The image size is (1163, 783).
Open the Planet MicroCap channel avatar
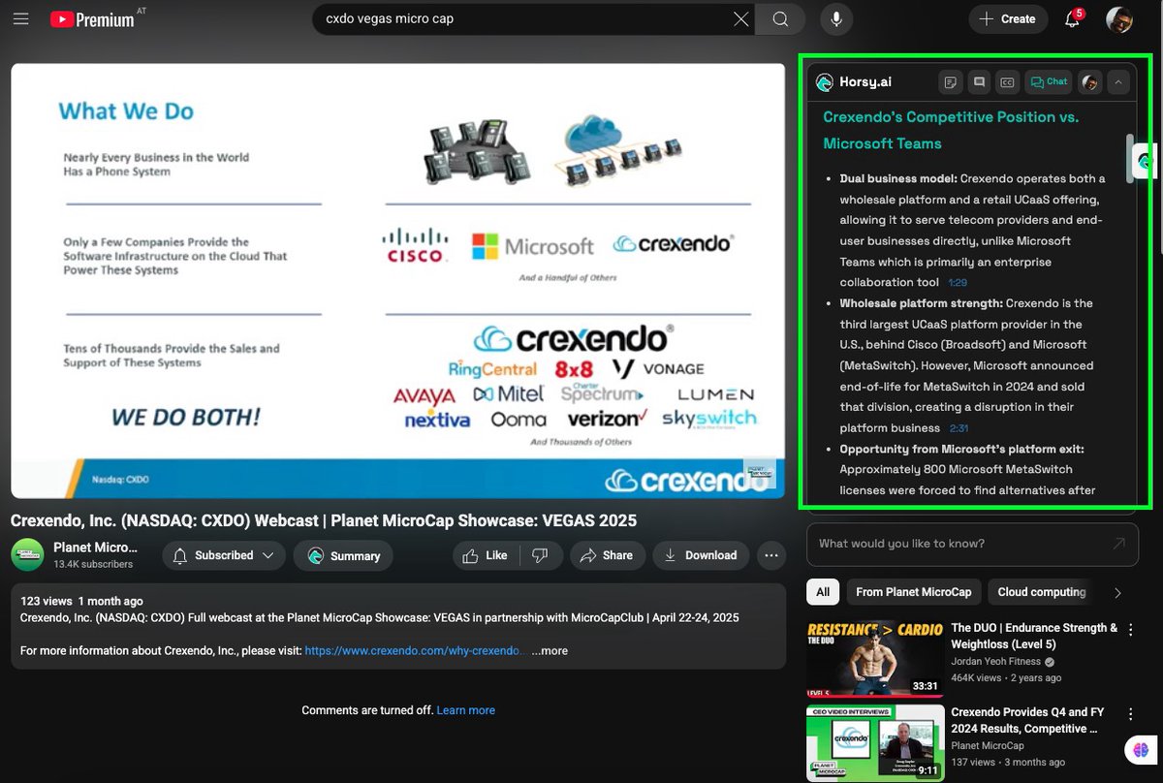click(x=27, y=554)
